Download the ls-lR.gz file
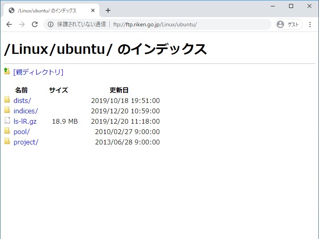 click(25, 121)
